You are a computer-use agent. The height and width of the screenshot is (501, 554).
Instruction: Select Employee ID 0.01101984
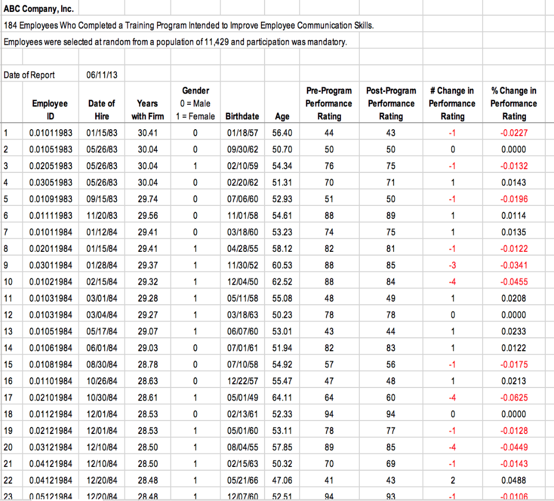(x=51, y=382)
